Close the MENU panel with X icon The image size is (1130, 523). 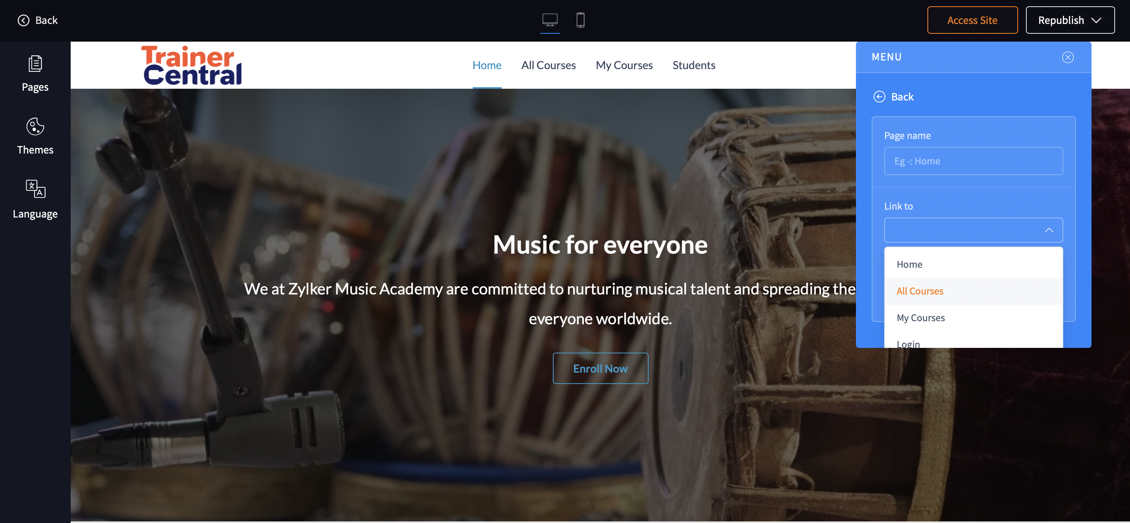[1067, 57]
